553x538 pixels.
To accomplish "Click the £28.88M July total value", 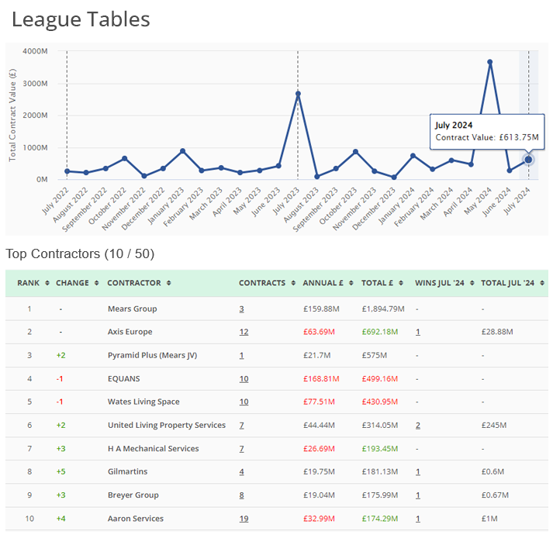I will click(497, 332).
